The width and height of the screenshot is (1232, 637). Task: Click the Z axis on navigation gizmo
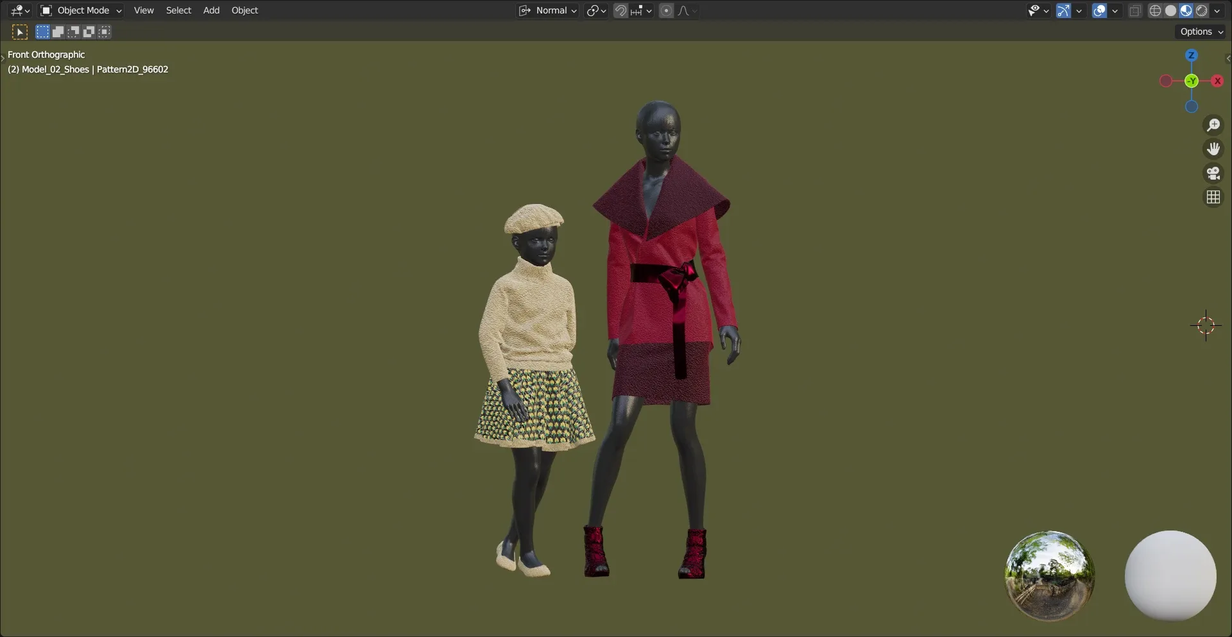tap(1191, 55)
